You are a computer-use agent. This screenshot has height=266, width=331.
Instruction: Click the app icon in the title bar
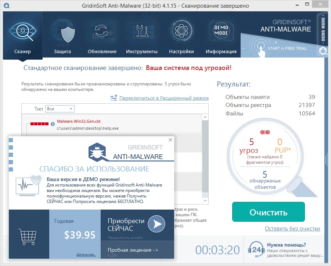(x=7, y=5)
